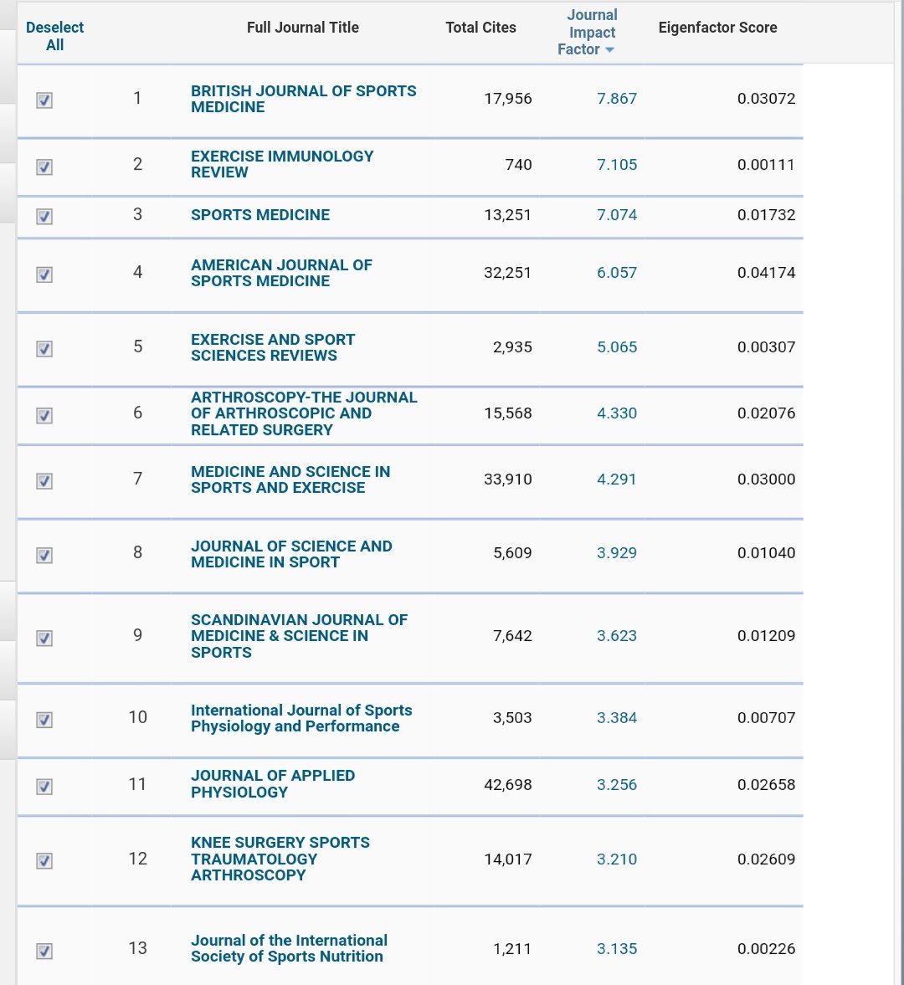Viewport: 904px width, 985px height.
Task: Uncheck Exercise and Sport Sciences Reviews checkbox
Action: [x=44, y=349]
